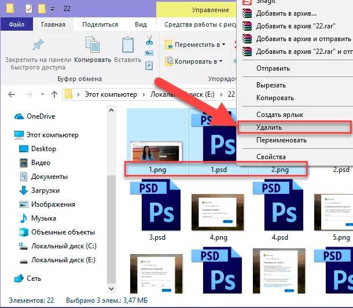Select Сеть in the navigation pane
353x308 pixels.
pos(27,278)
